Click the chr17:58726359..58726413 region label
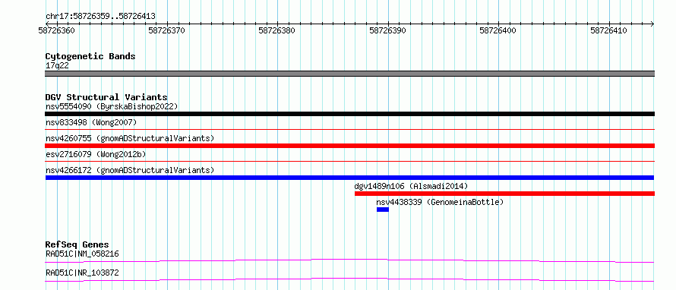The width and height of the screenshot is (676, 290). pos(100,17)
